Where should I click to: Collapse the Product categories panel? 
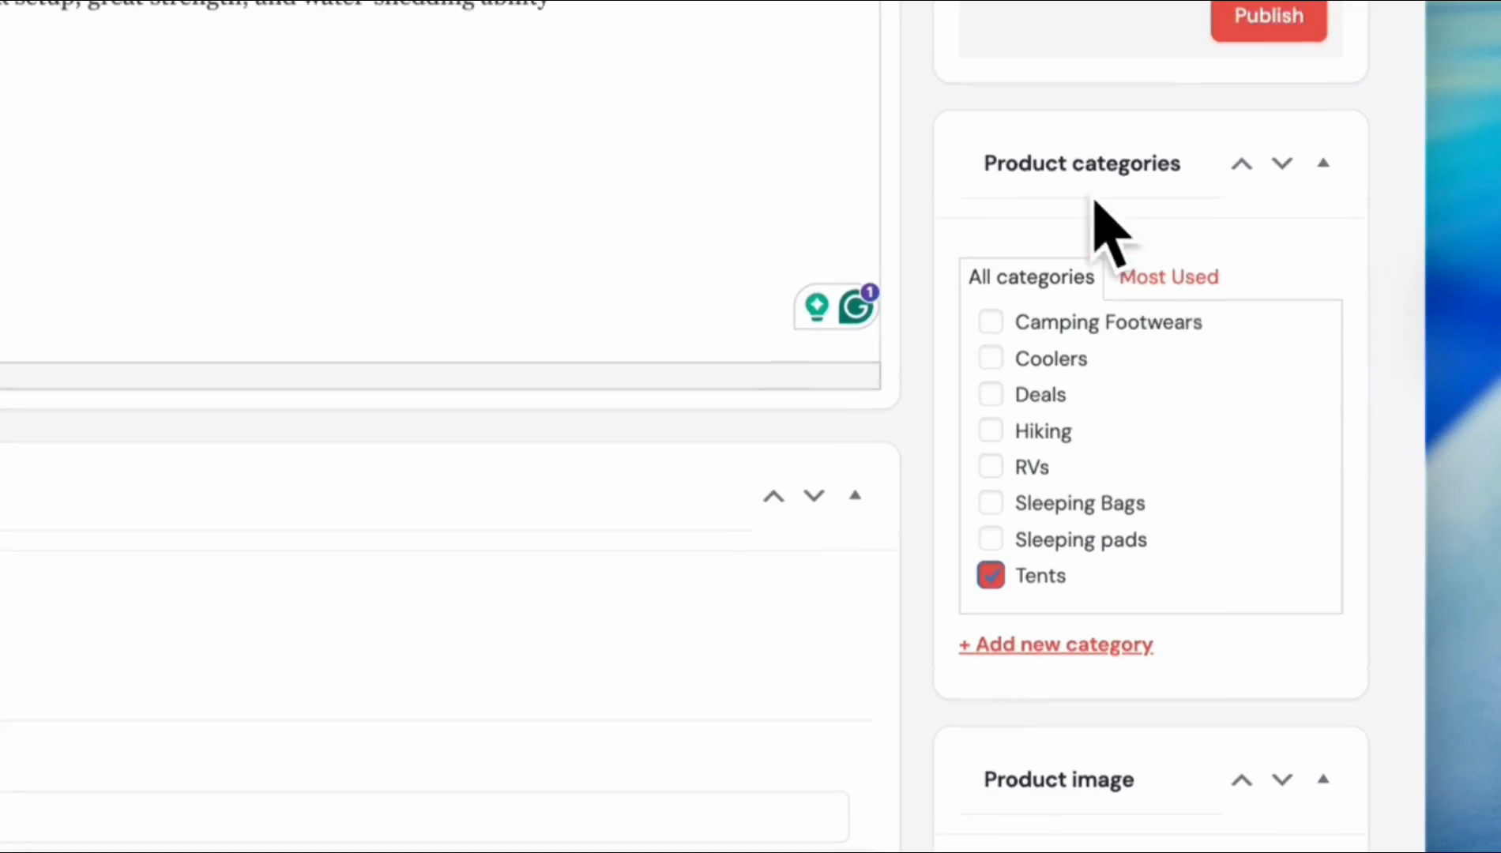coord(1323,163)
